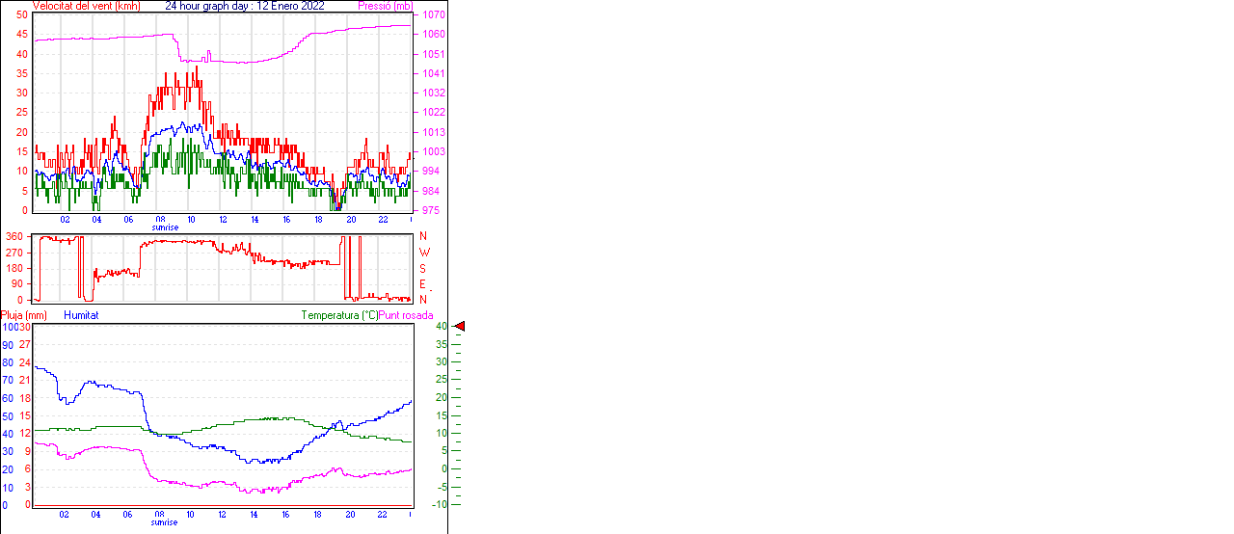1234x534 pixels.
Task: Click 'sunrise' label under the wind graph
Action: [x=164, y=227]
